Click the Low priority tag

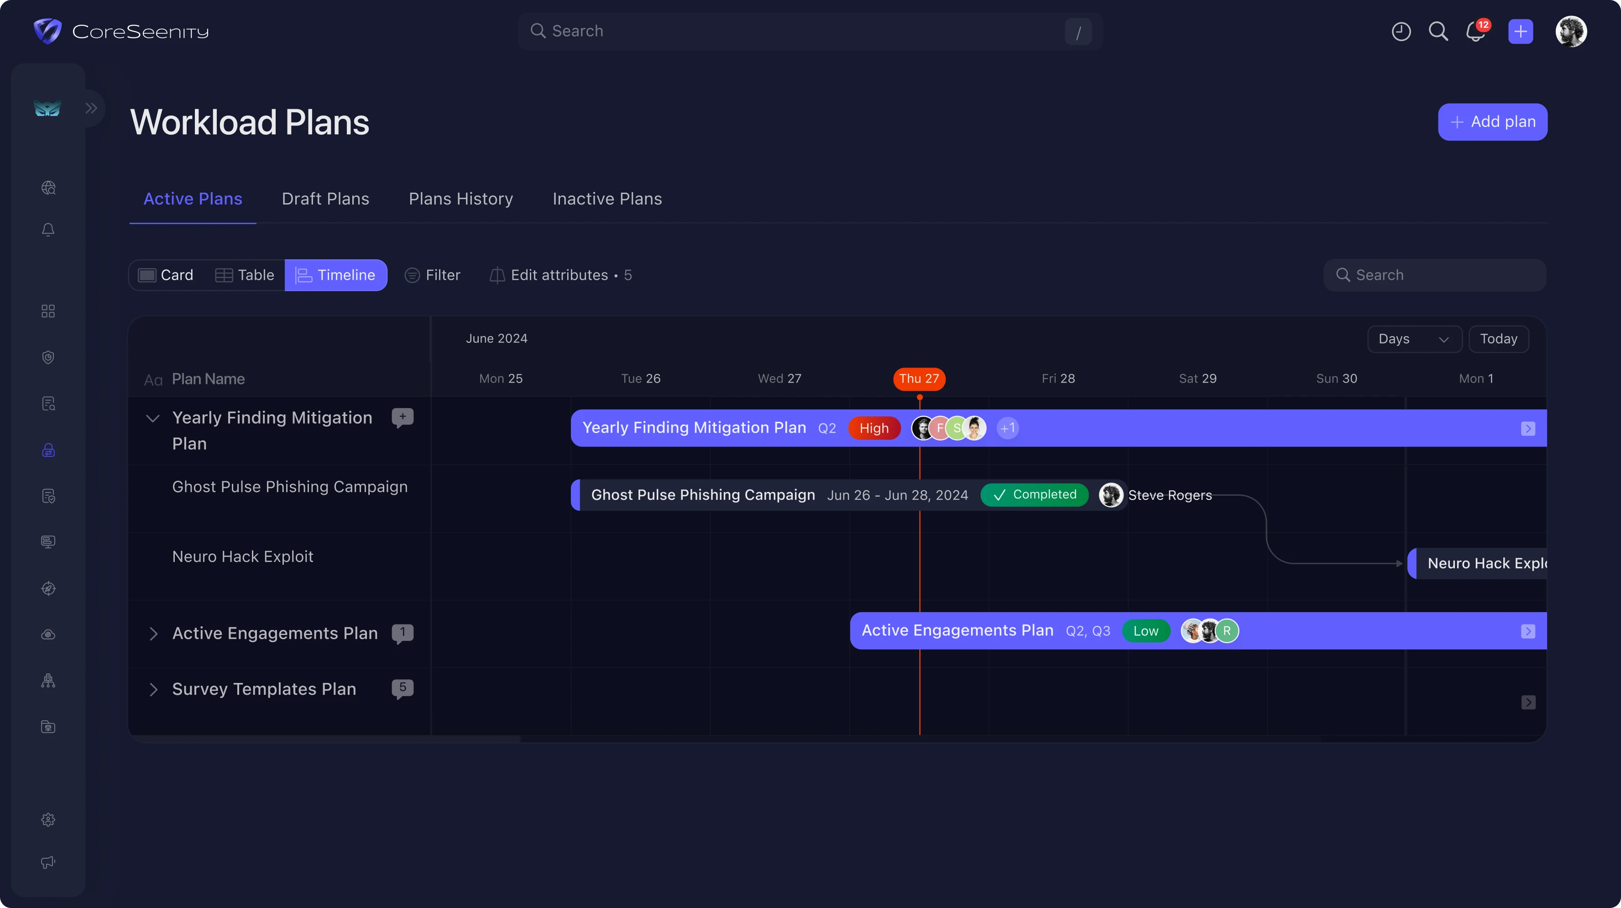pos(1146,631)
